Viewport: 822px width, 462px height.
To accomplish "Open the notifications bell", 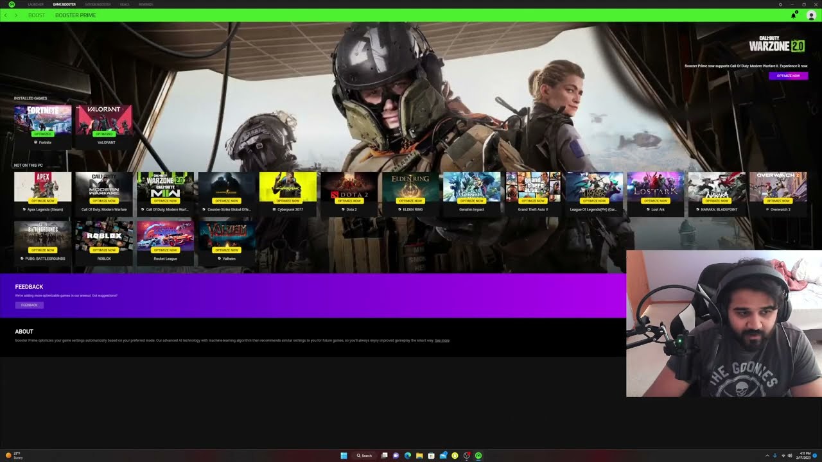I will [x=794, y=15].
